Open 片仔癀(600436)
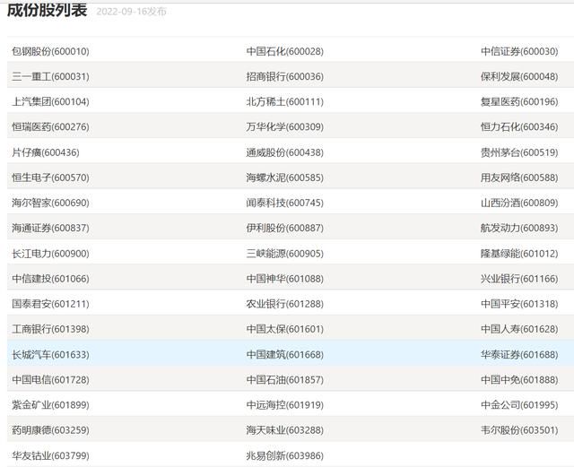Screen dimensions: 574x467 tap(46, 152)
